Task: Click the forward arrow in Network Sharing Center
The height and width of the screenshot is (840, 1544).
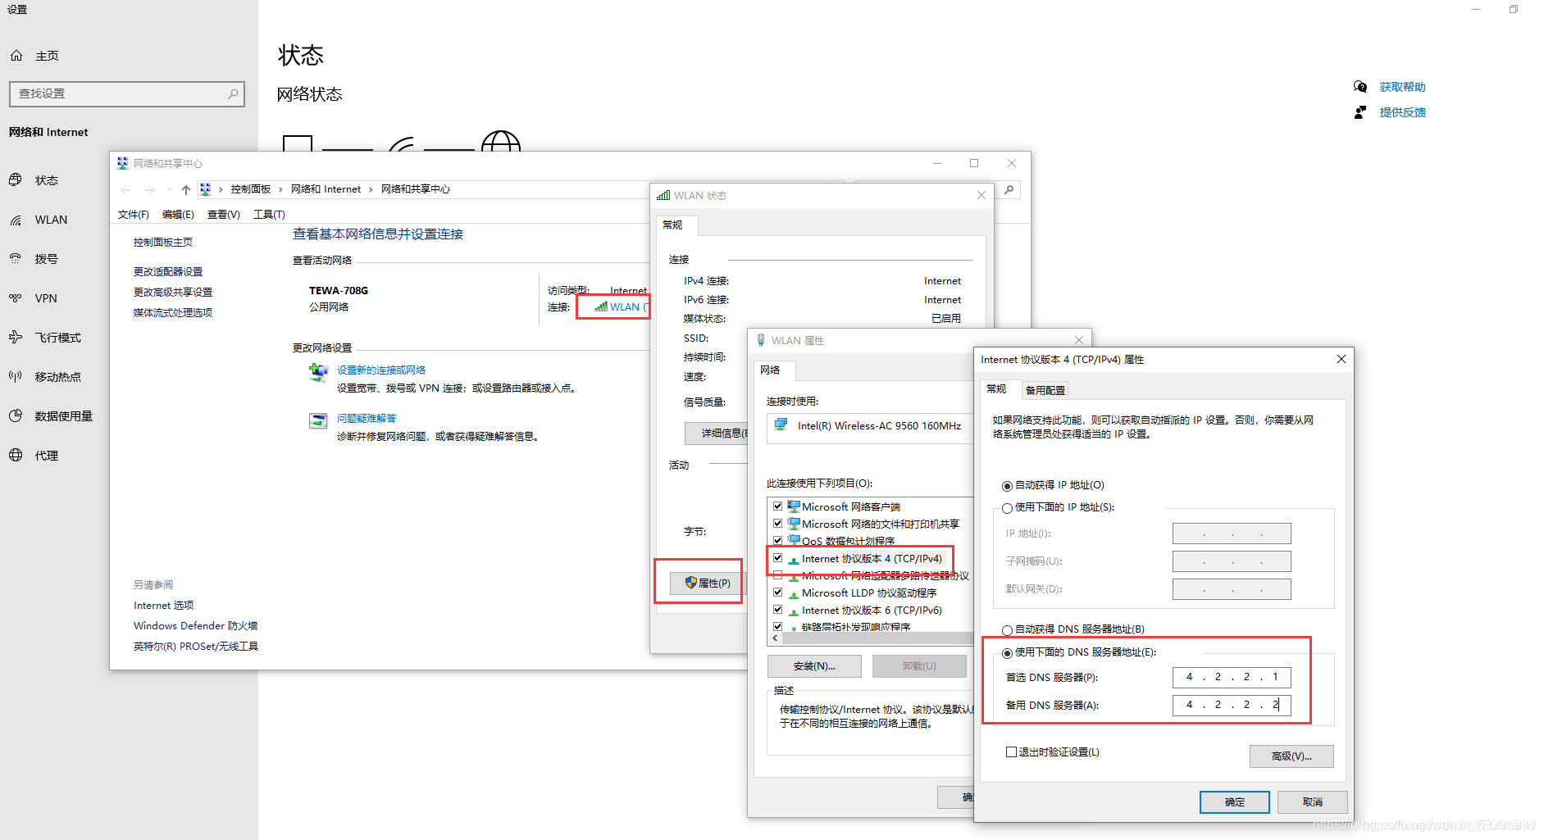Action: pos(149,189)
